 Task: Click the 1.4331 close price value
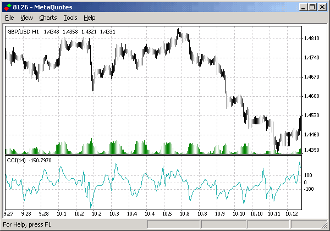tap(108, 32)
